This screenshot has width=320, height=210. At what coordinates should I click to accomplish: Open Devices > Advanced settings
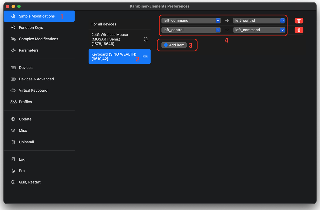click(x=39, y=79)
